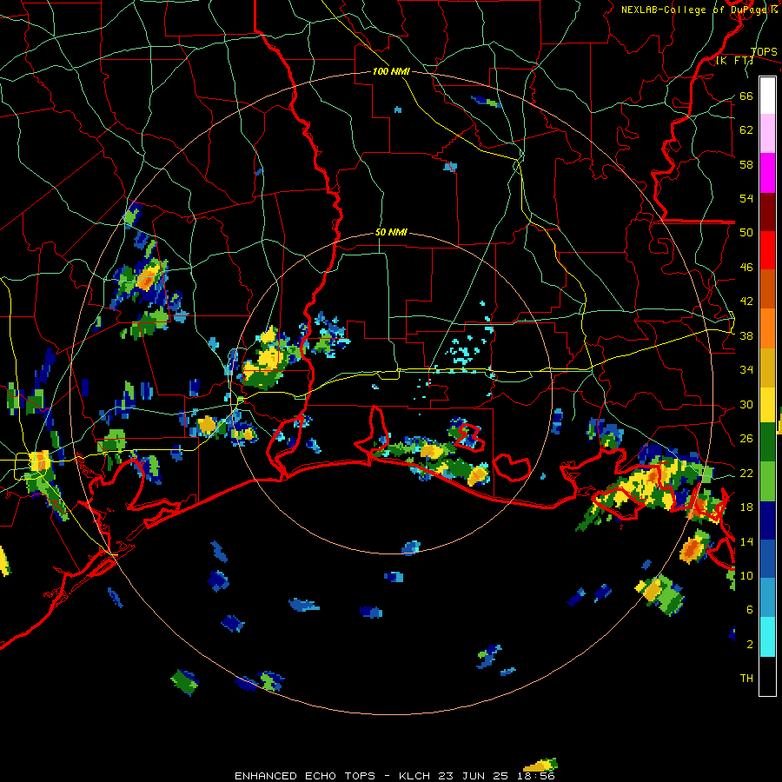Click legend value 66
The width and height of the screenshot is (782, 782).
pyautogui.click(x=746, y=96)
